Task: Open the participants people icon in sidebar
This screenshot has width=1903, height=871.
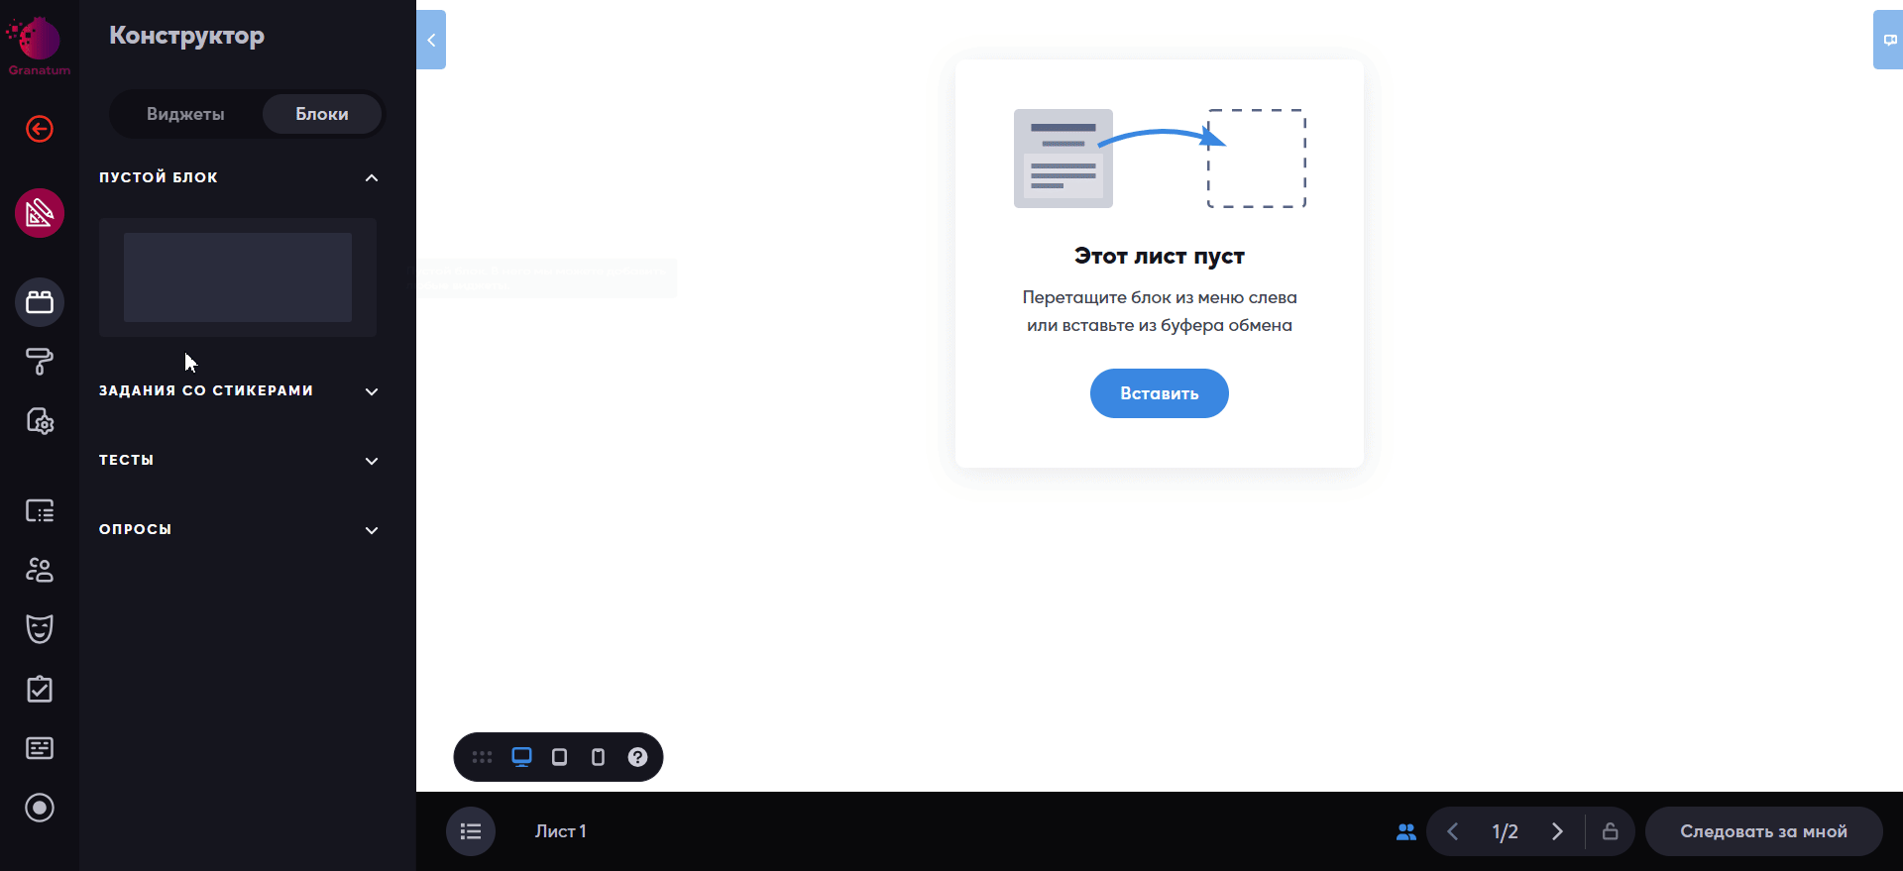Action: click(x=40, y=570)
